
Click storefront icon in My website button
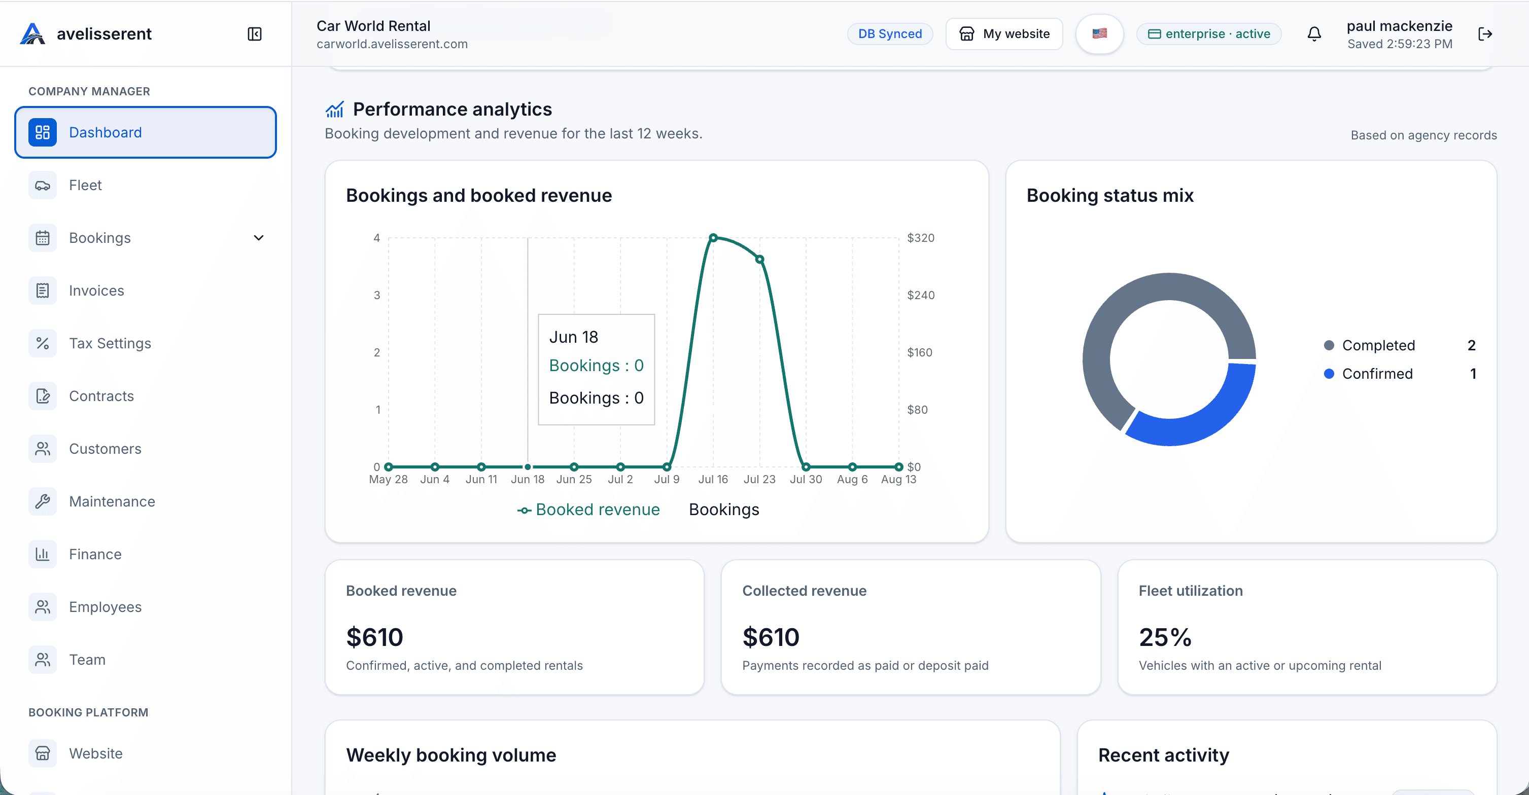966,34
